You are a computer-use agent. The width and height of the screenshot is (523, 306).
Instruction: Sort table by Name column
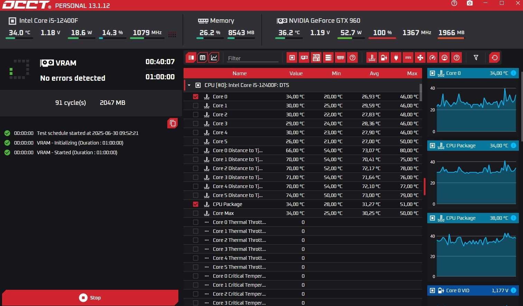[x=240, y=73]
